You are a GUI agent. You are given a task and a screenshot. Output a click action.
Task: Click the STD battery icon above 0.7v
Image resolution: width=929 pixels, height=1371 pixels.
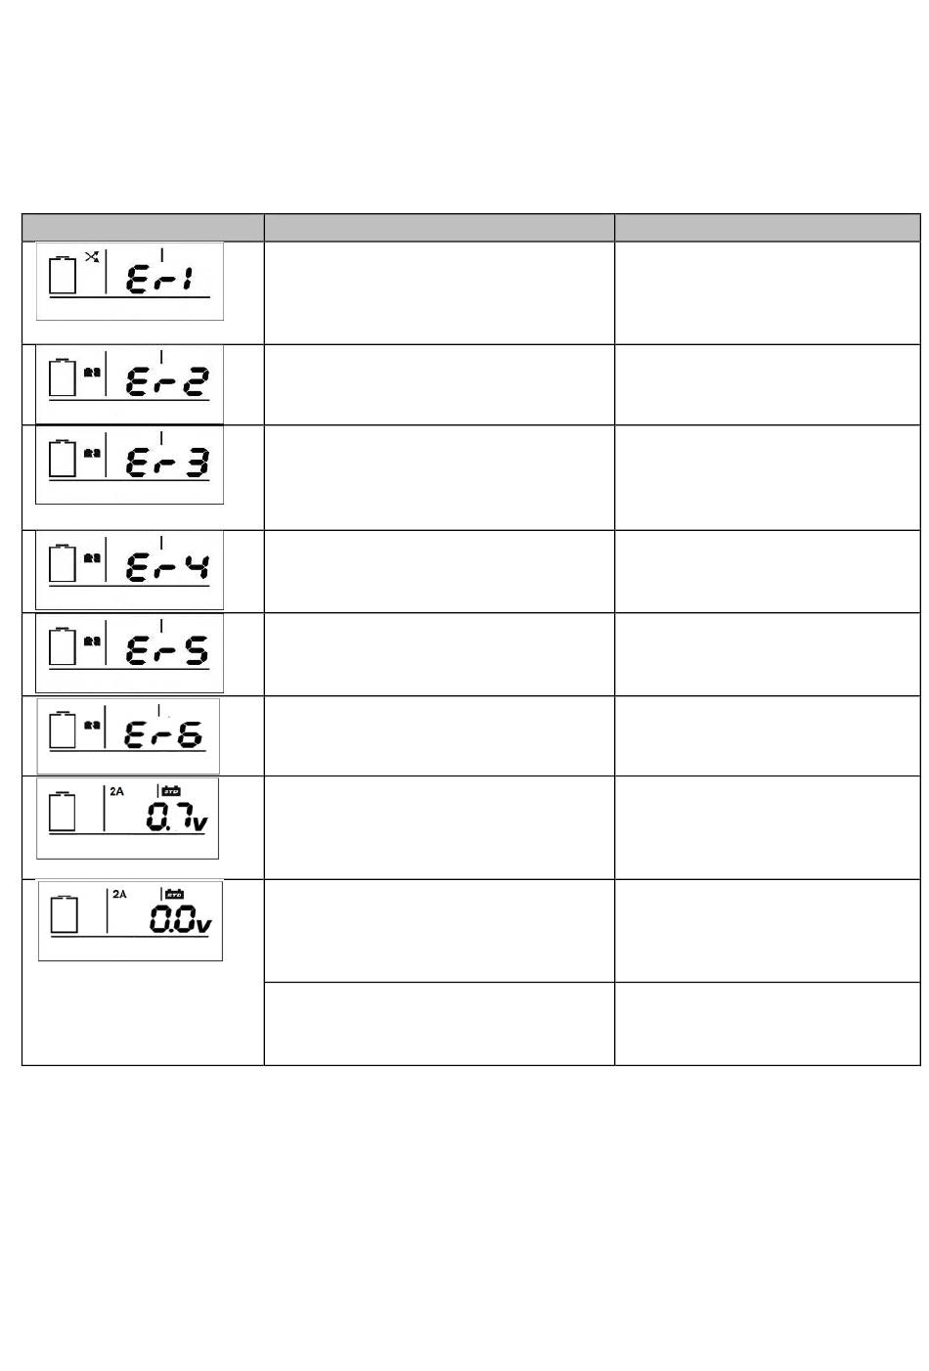point(171,790)
